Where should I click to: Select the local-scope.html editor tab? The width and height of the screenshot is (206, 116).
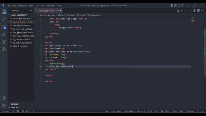point(48,11)
